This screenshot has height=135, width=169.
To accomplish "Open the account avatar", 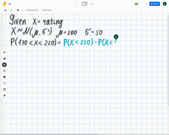I will pos(165,4).
